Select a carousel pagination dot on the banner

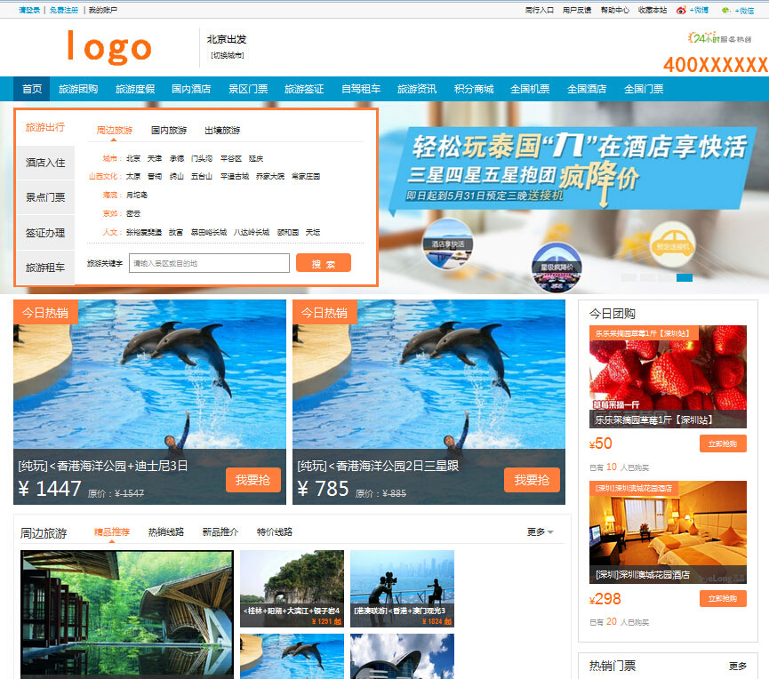(x=685, y=277)
